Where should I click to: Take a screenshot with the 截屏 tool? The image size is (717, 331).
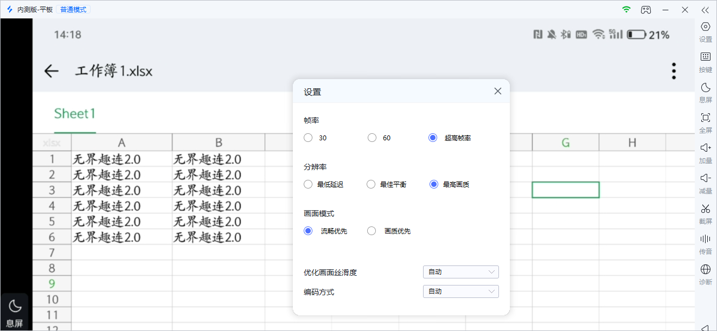coord(705,213)
